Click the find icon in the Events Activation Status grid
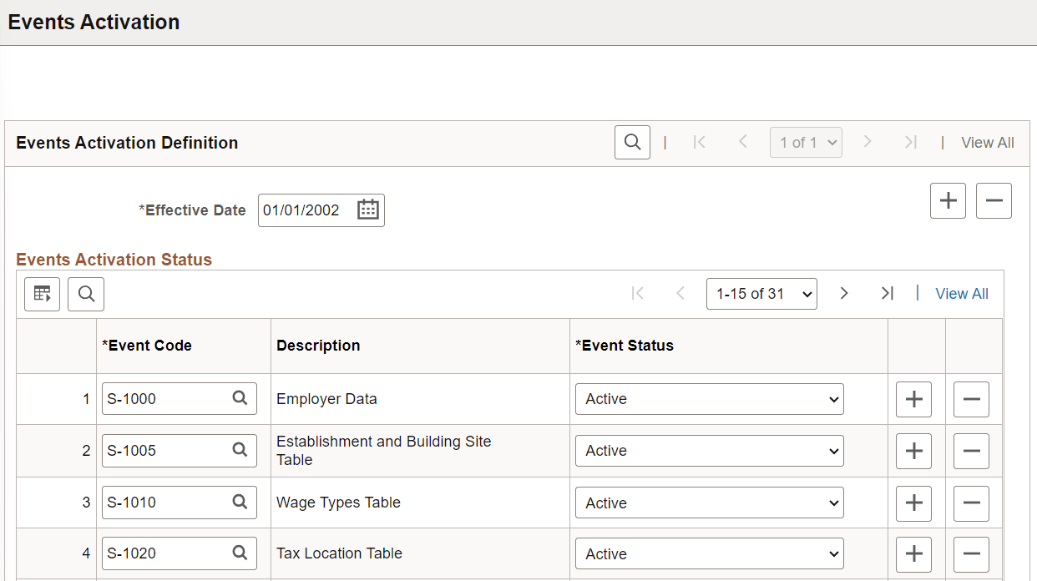This screenshot has width=1037, height=581. [85, 294]
